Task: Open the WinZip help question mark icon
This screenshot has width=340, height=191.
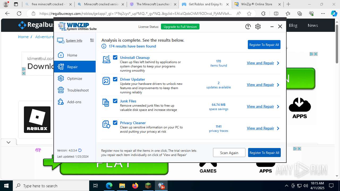Action: point(248,27)
